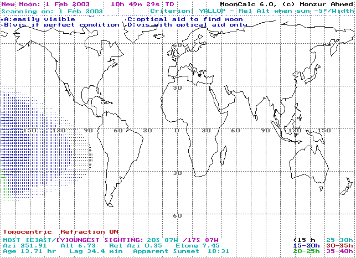Click the 'Lag 34.4 min' value
The height and width of the screenshot is (258, 356).
96,251
